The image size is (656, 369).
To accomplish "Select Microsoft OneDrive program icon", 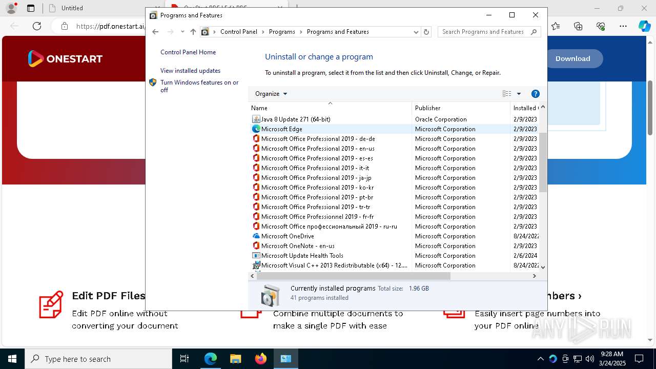I will click(256, 236).
